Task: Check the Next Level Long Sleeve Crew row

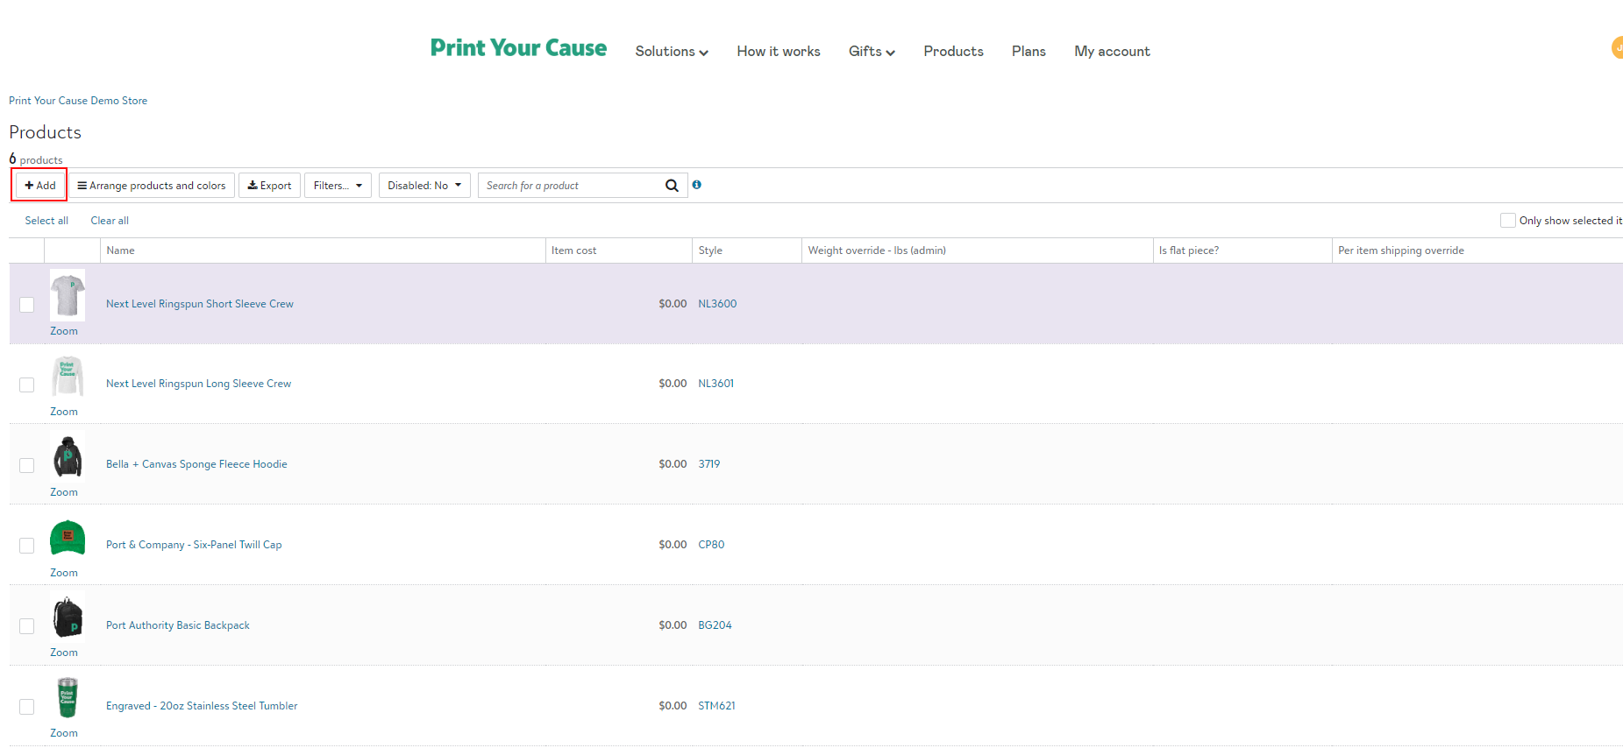Action: tap(27, 385)
